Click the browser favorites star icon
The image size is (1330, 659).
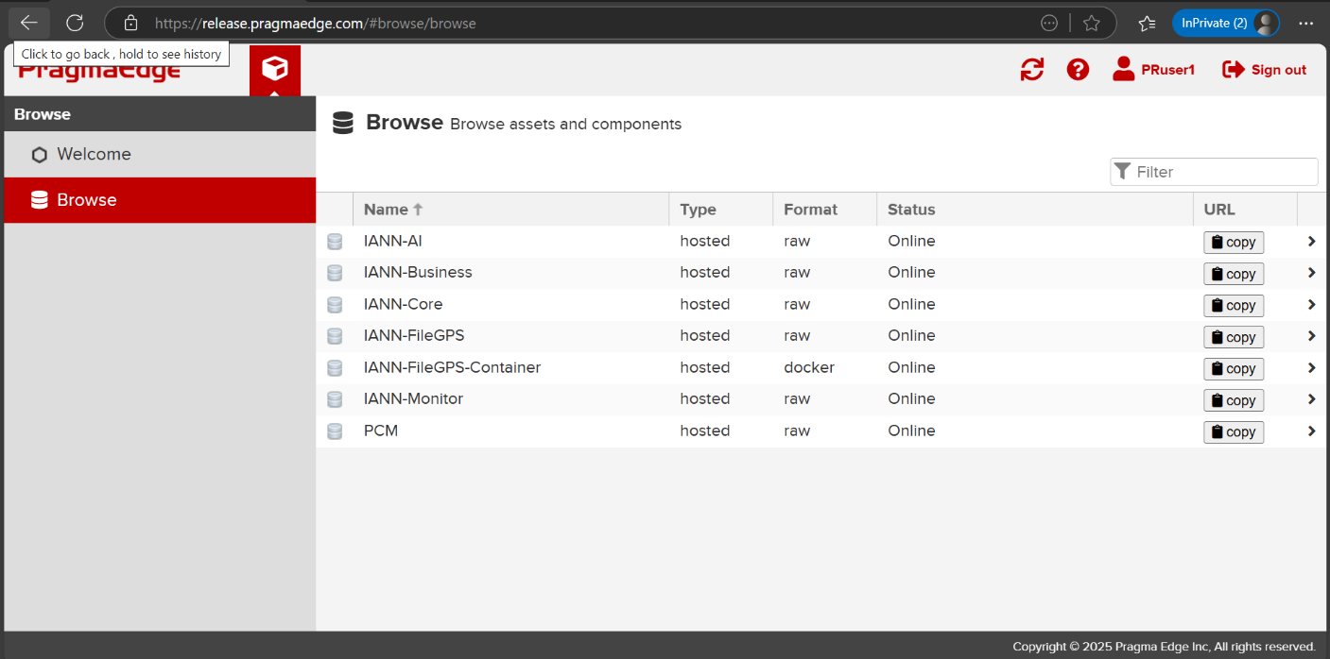(x=1092, y=23)
